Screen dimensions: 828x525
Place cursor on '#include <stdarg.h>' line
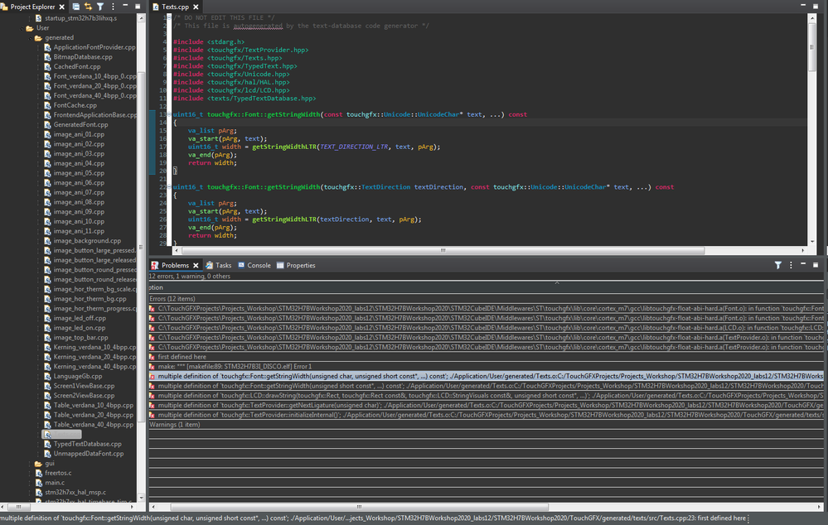coord(209,41)
